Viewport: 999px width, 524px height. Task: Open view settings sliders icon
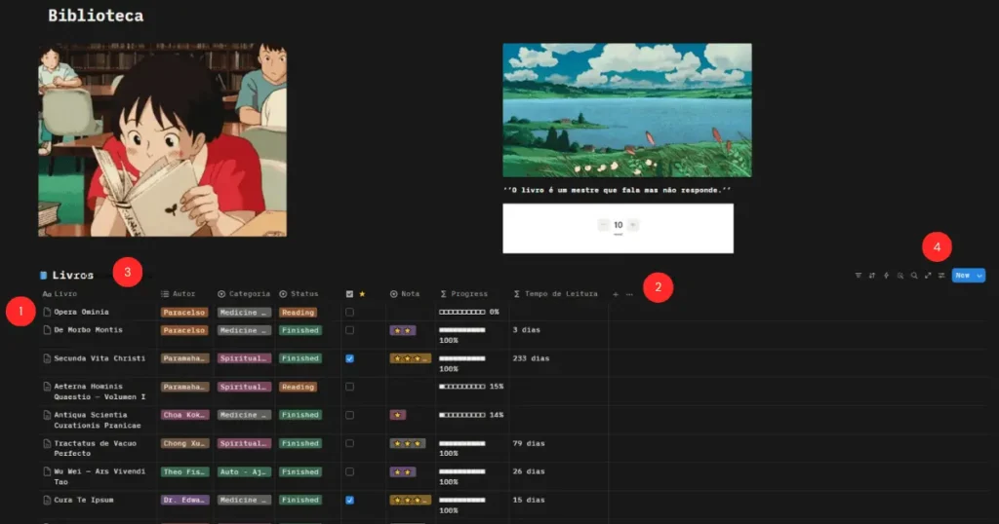pos(941,276)
